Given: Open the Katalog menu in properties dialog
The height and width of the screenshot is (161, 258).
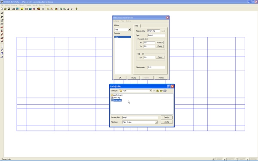Looking at the screenshot, I should (116, 21).
